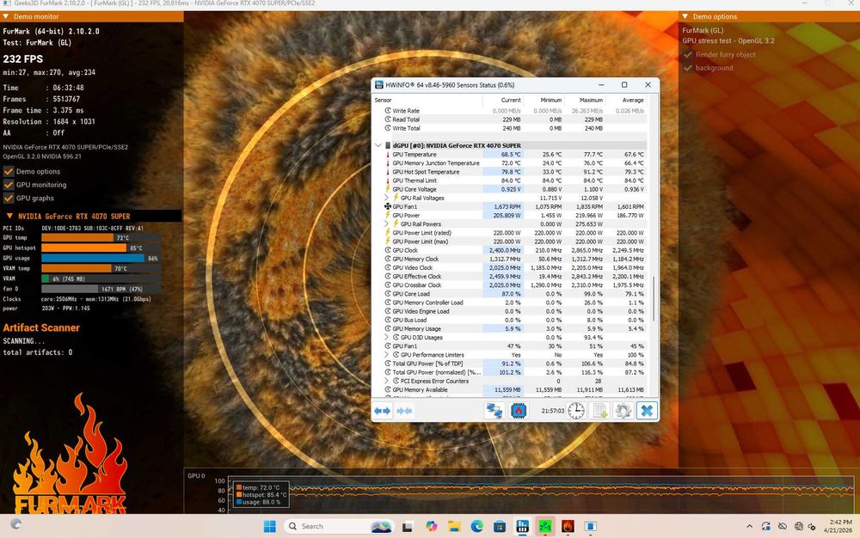Open the Windows Start menu

(270, 527)
